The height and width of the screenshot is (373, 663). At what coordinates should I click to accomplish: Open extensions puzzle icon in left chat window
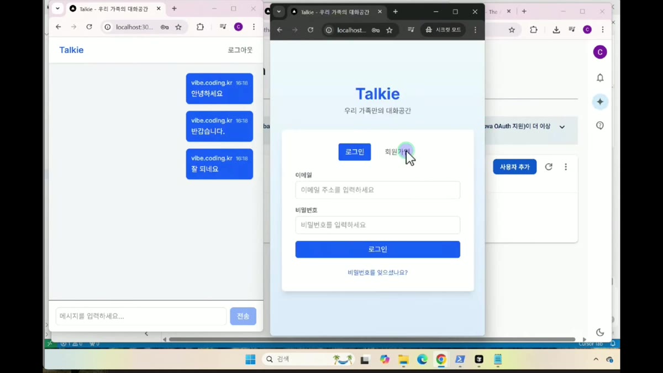pos(200,27)
